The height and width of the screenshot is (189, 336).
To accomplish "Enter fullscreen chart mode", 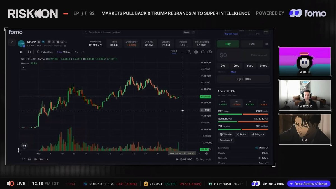I will 203,52.
